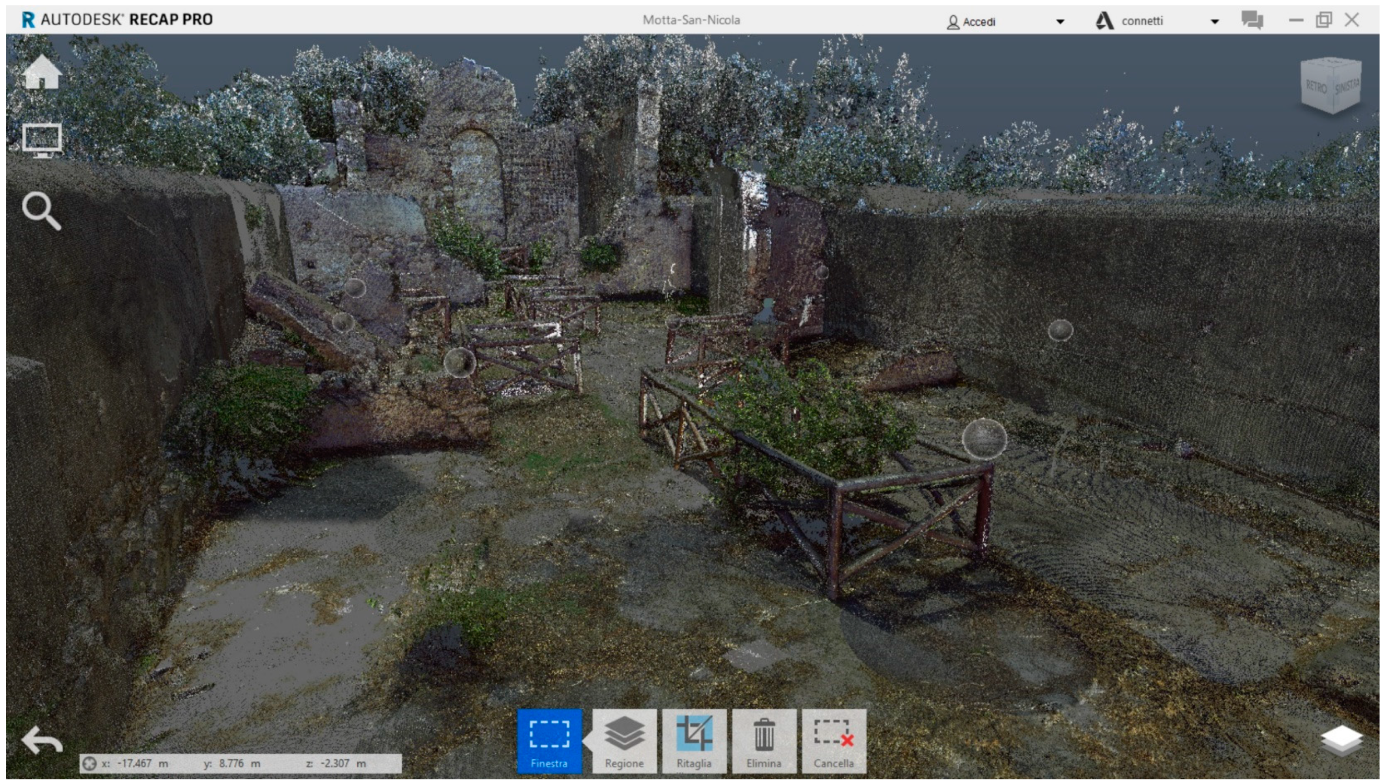Image resolution: width=1384 pixels, height=784 pixels.
Task: Open the Regione layers tool
Action: point(624,741)
